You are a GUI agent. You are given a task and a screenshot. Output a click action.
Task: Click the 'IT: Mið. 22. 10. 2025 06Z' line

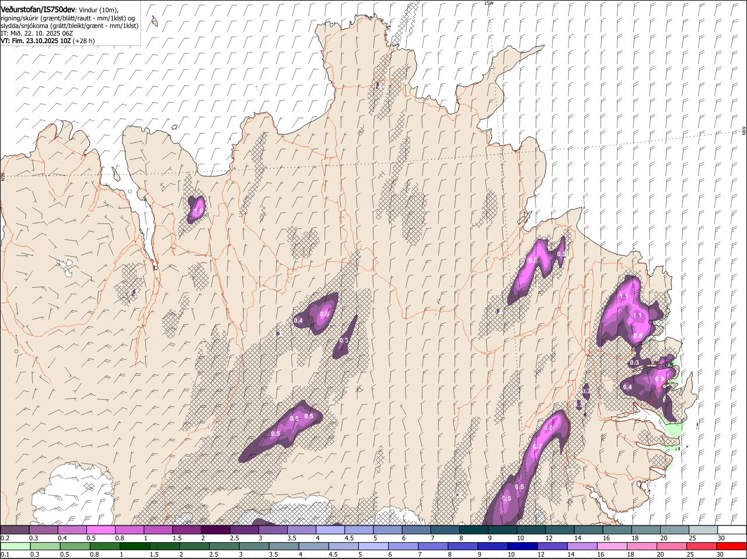37,33
